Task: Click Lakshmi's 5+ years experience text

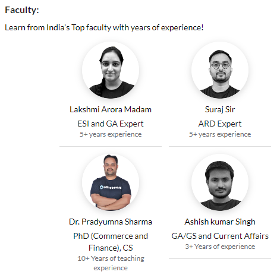Action: pos(111,134)
